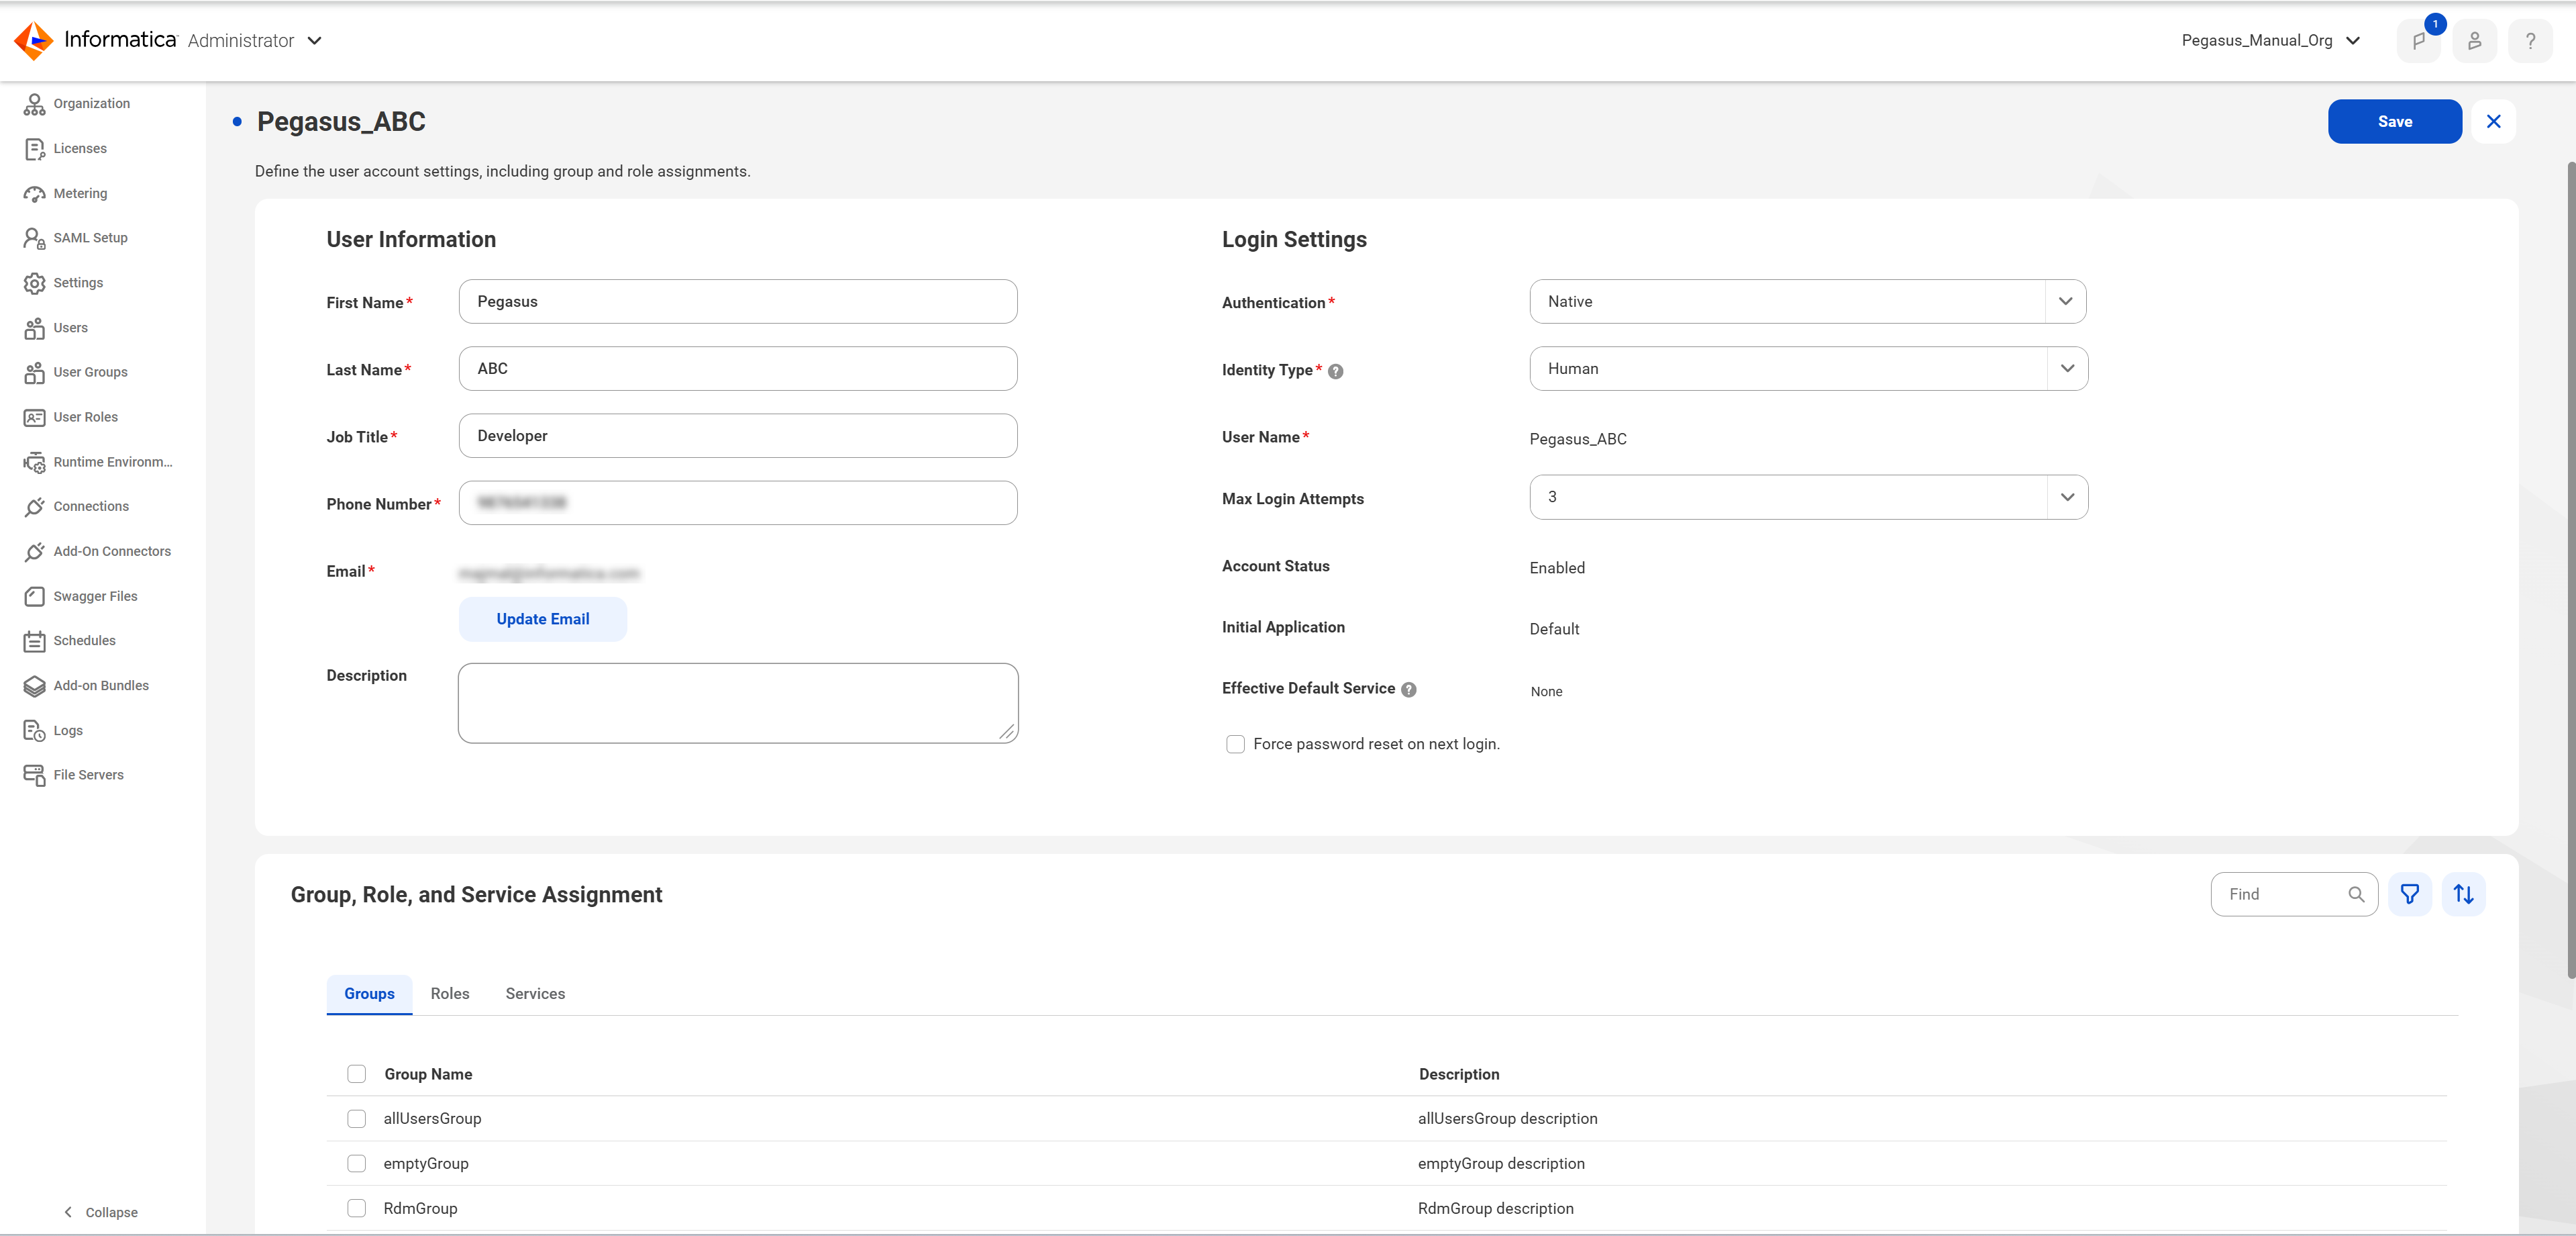Switch to the Services tab
Screen dimensions: 2576x1236
(x=535, y=994)
